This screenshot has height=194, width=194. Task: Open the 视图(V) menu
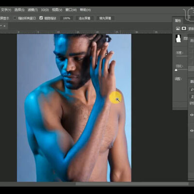(57, 10)
